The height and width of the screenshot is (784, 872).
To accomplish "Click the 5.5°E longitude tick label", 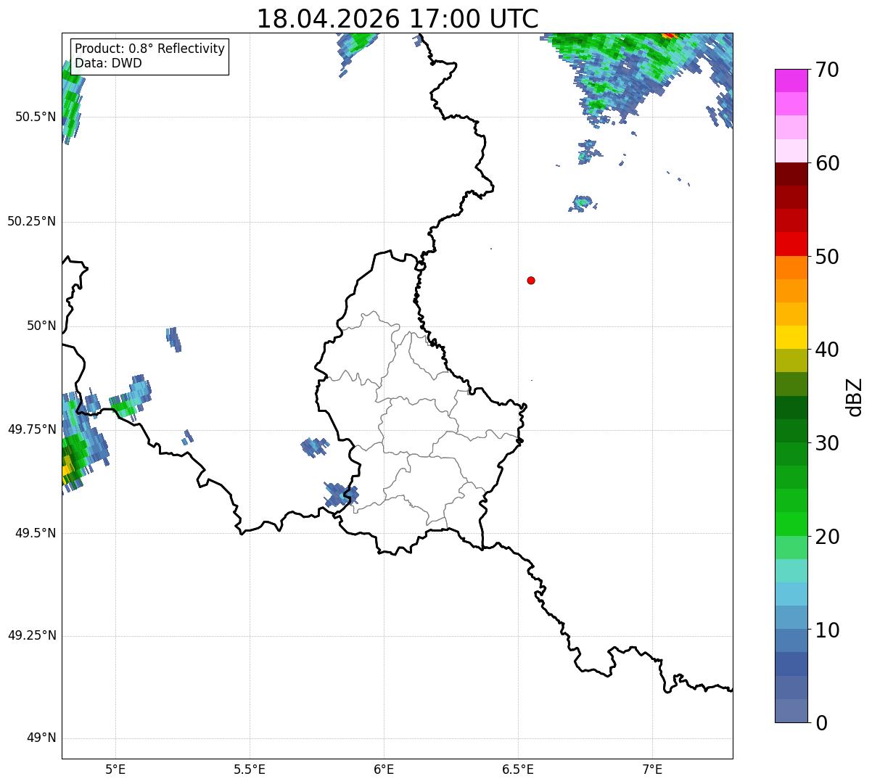I will pyautogui.click(x=250, y=769).
